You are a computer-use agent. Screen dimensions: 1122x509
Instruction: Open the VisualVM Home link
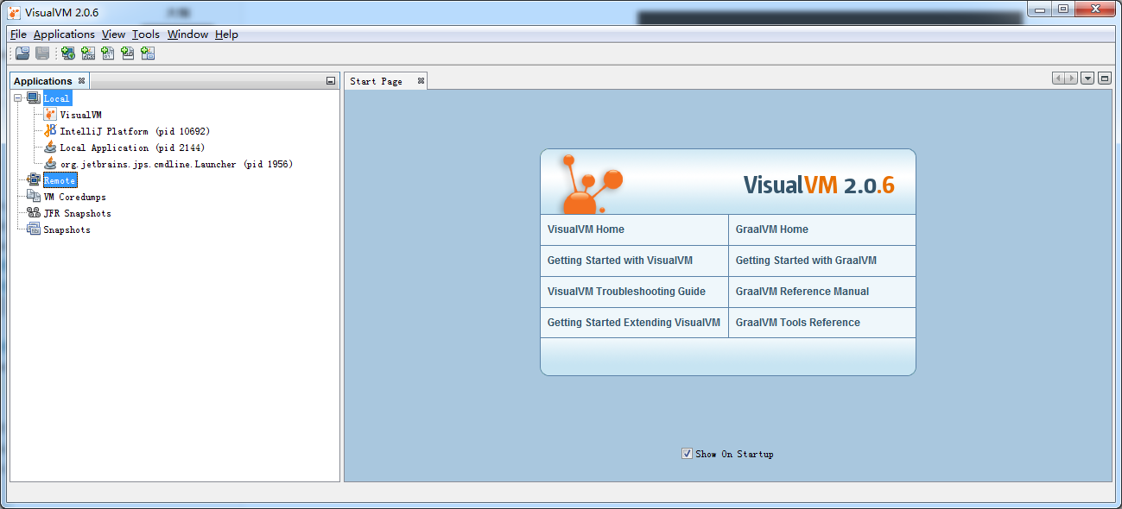(586, 229)
